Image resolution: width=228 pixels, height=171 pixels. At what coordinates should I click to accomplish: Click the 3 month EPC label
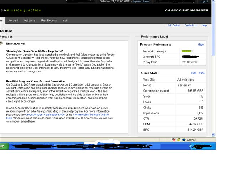click(152, 57)
